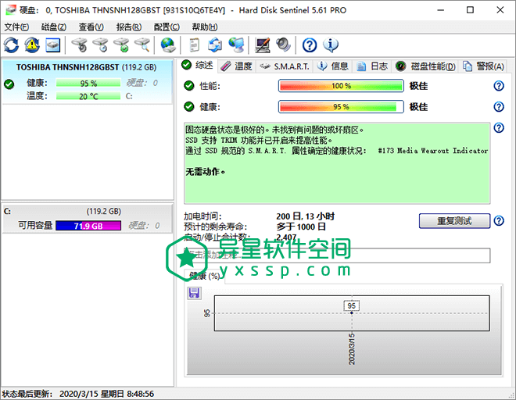516x400 pixels.
Task: Open the network monitor globe icon
Action: [x=236, y=45]
